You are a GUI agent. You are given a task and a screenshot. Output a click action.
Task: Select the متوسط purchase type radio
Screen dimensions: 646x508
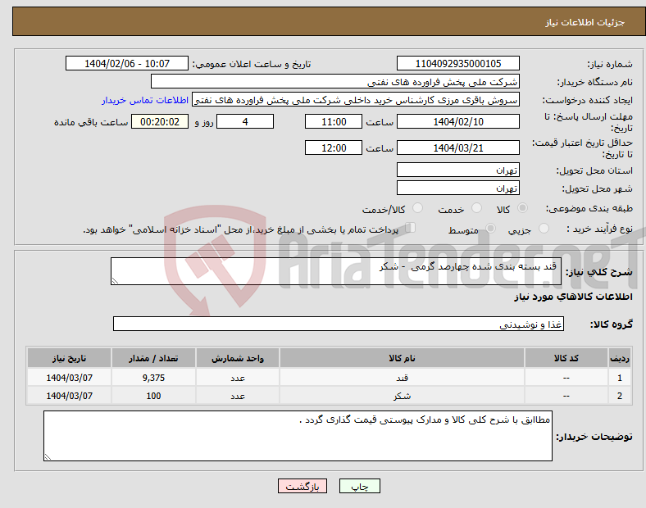490,228
